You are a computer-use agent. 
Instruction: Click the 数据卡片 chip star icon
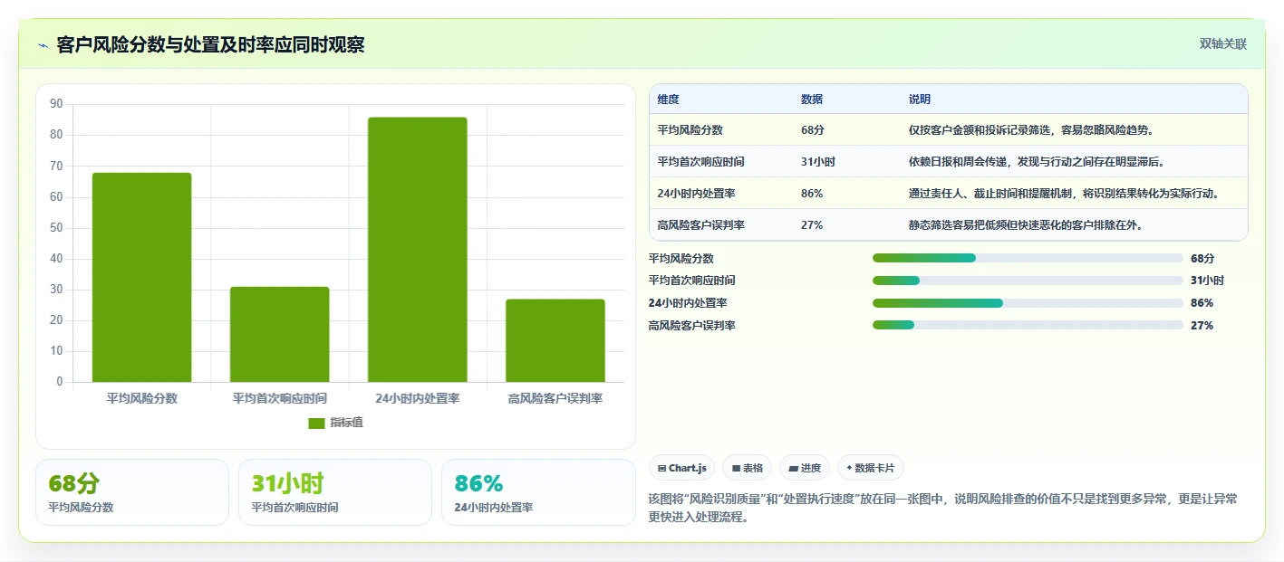pos(849,468)
